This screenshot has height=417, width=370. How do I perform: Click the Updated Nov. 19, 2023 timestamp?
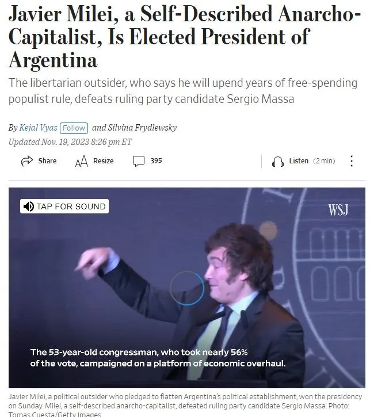[x=70, y=142]
